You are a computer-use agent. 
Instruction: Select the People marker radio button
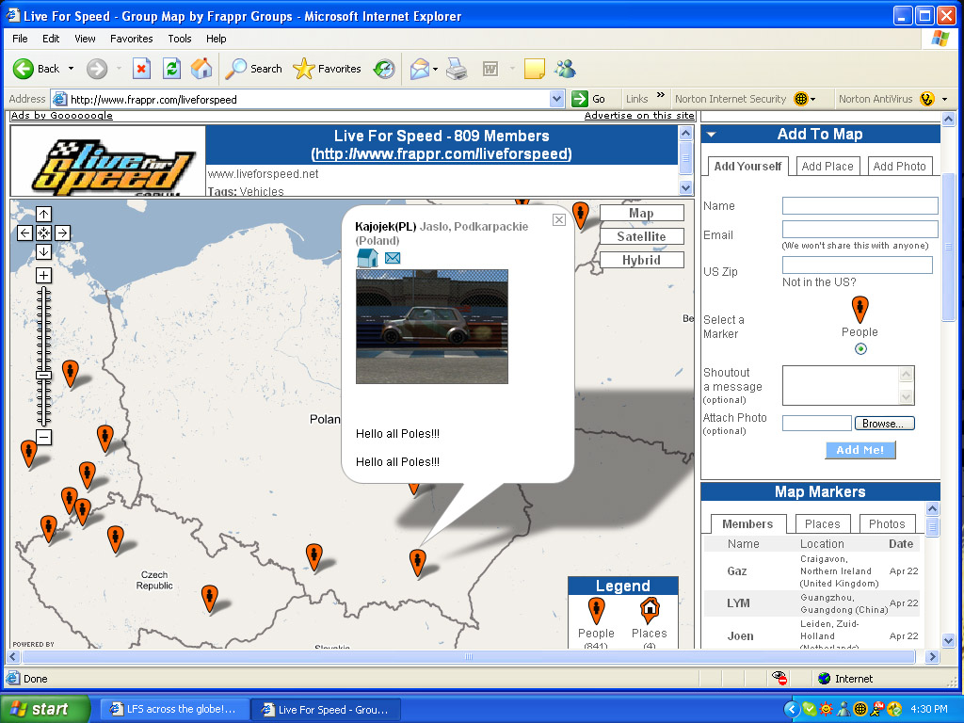coord(860,349)
